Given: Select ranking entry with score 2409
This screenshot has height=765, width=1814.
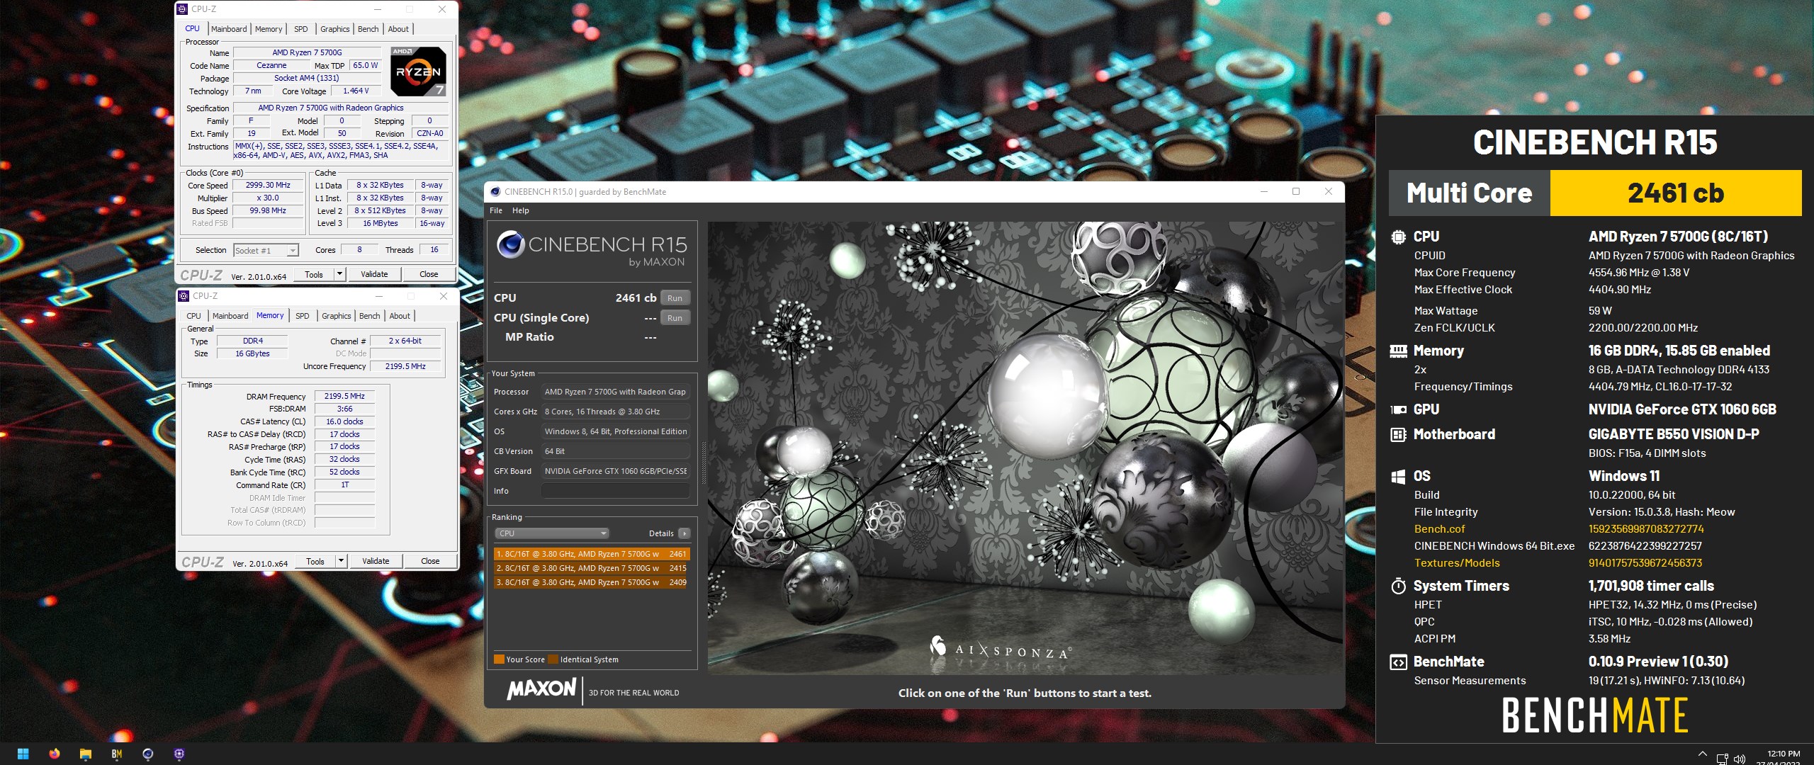Looking at the screenshot, I should [592, 582].
